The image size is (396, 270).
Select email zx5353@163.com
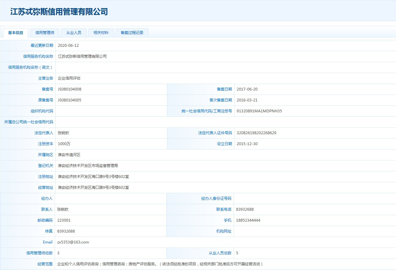click(73, 242)
